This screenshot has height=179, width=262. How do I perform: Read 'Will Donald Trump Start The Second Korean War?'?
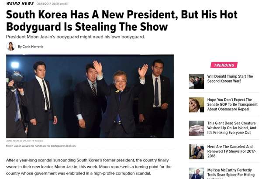click(x=230, y=79)
